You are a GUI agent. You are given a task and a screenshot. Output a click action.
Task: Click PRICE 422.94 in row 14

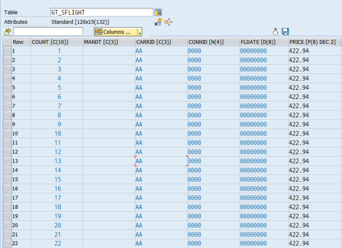coord(314,170)
